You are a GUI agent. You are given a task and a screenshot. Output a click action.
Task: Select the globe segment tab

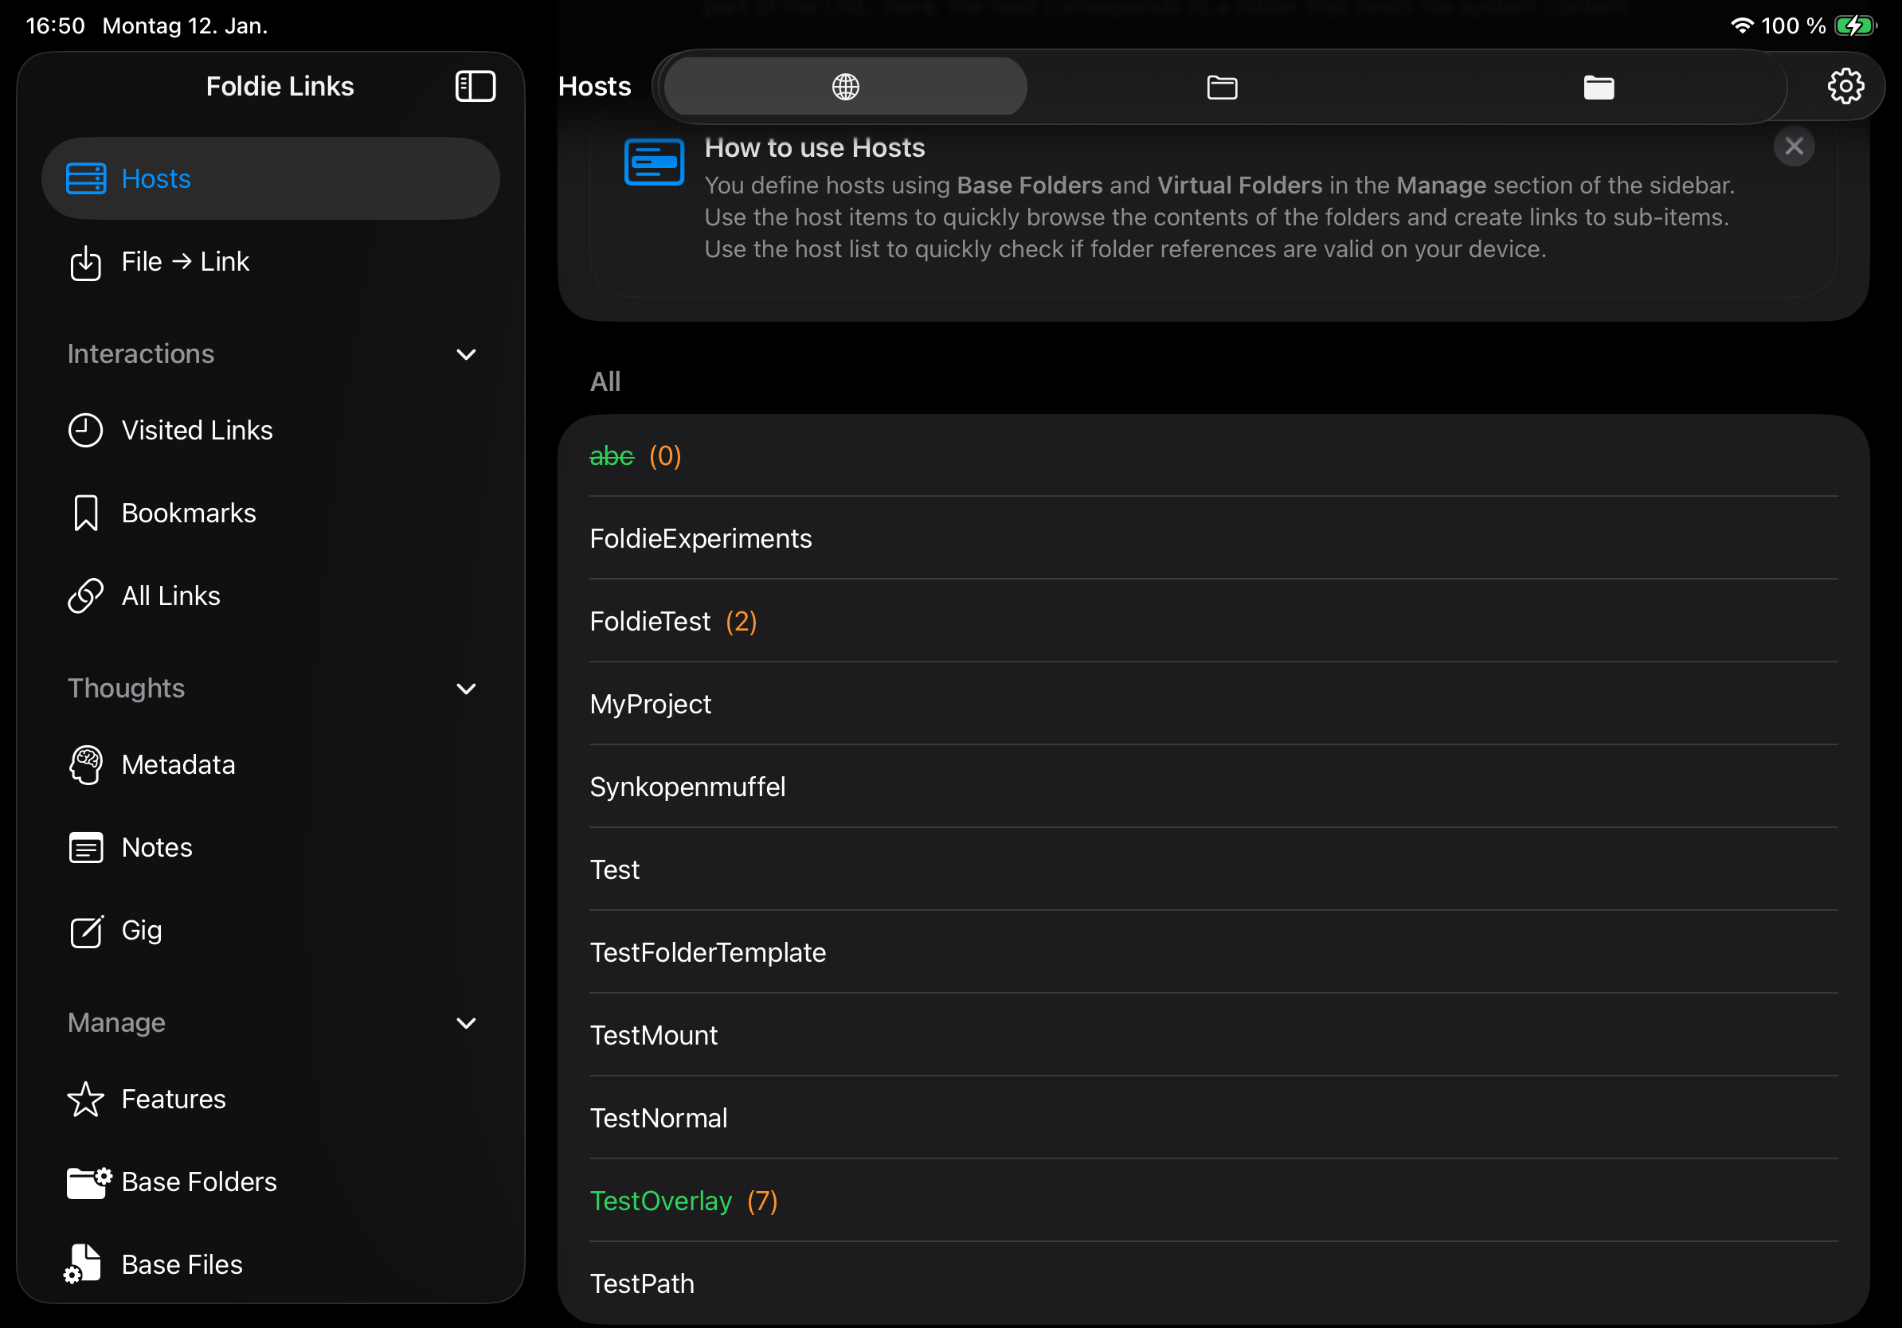(845, 86)
